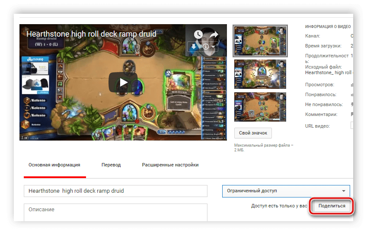Click the Доступ есть только у вас text
367x235 pixels.
pos(279,206)
